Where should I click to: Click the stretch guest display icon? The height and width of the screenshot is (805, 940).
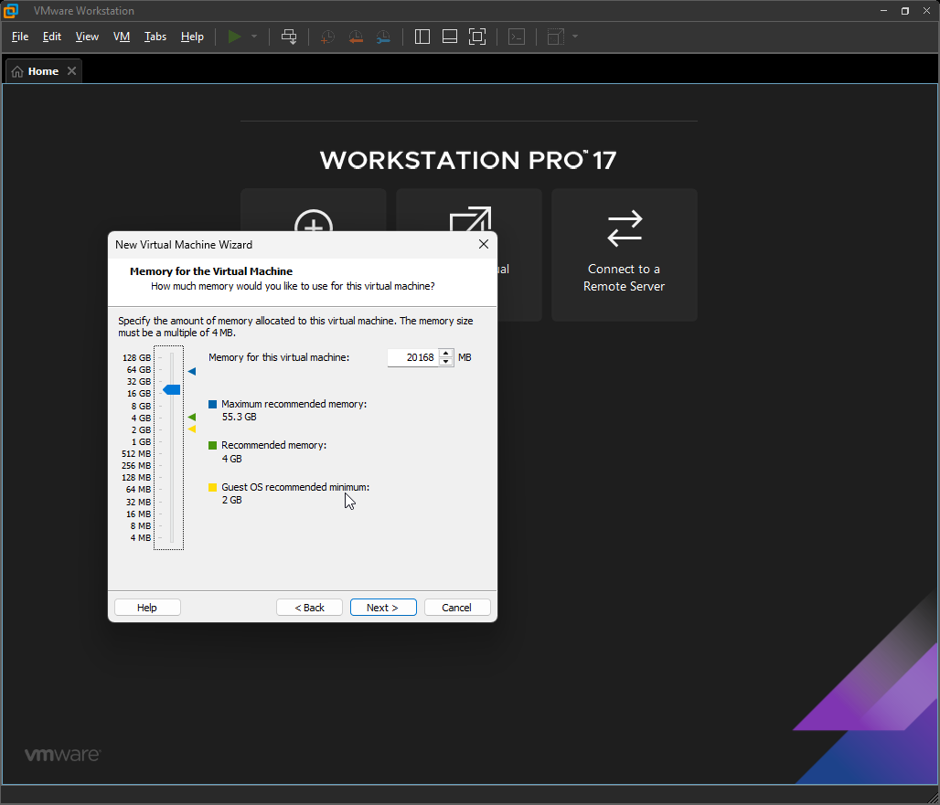555,37
